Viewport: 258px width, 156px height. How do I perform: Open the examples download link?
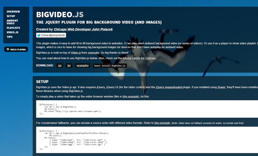pyautogui.click(x=82, y=66)
